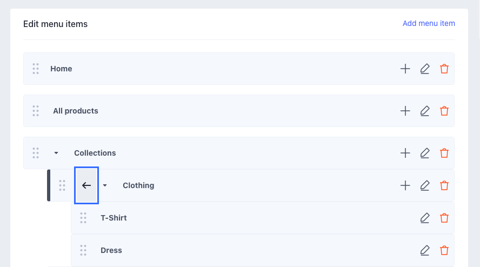Viewport: 480px width, 267px height.
Task: Click the drag handle for Home
Action: 36,69
